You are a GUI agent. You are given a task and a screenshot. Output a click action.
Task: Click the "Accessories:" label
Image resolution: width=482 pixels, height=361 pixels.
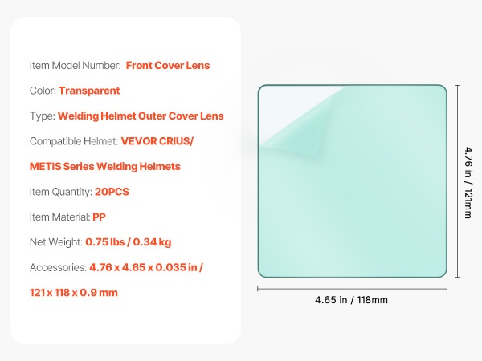tap(63, 267)
